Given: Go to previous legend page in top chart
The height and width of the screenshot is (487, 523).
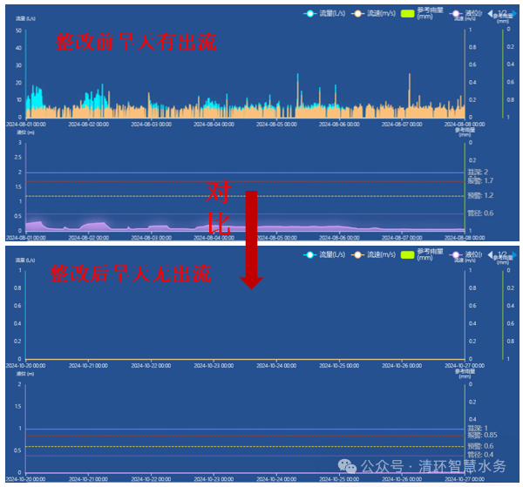Looking at the screenshot, I should click(x=490, y=12).
